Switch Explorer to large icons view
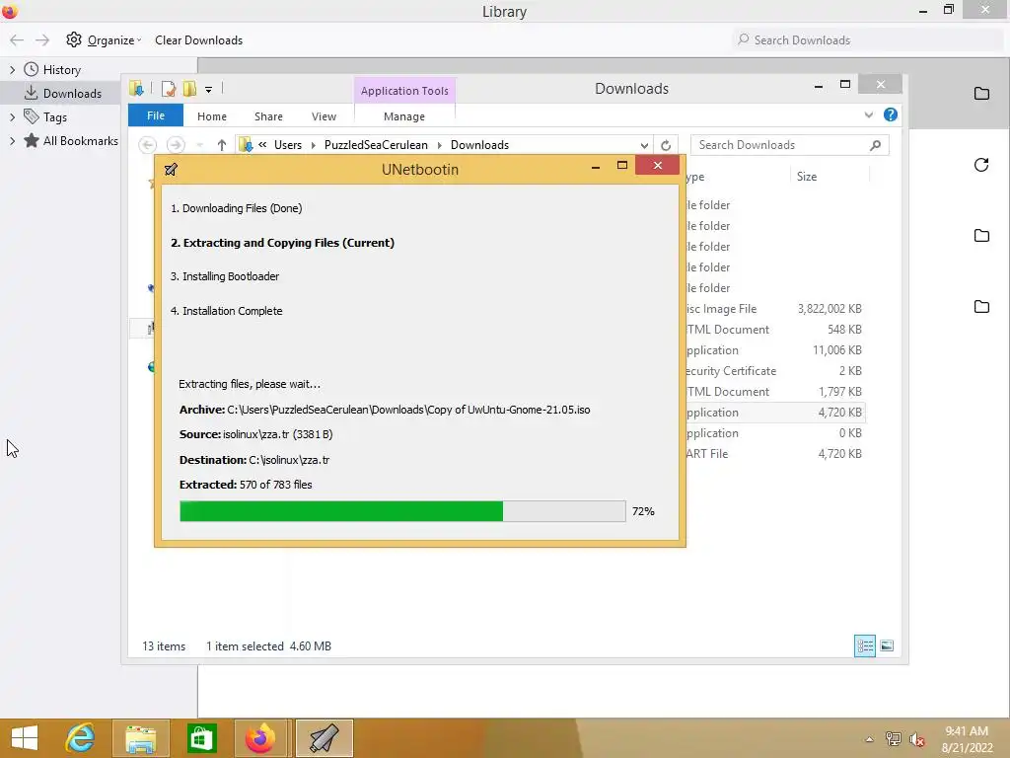Screen dimensions: 1010x758 [887, 645]
